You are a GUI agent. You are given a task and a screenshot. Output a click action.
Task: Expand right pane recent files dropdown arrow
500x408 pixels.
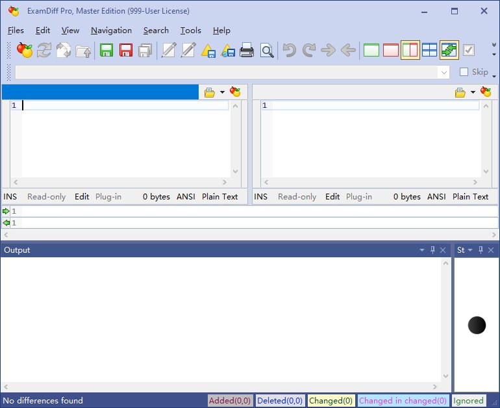[x=473, y=92]
